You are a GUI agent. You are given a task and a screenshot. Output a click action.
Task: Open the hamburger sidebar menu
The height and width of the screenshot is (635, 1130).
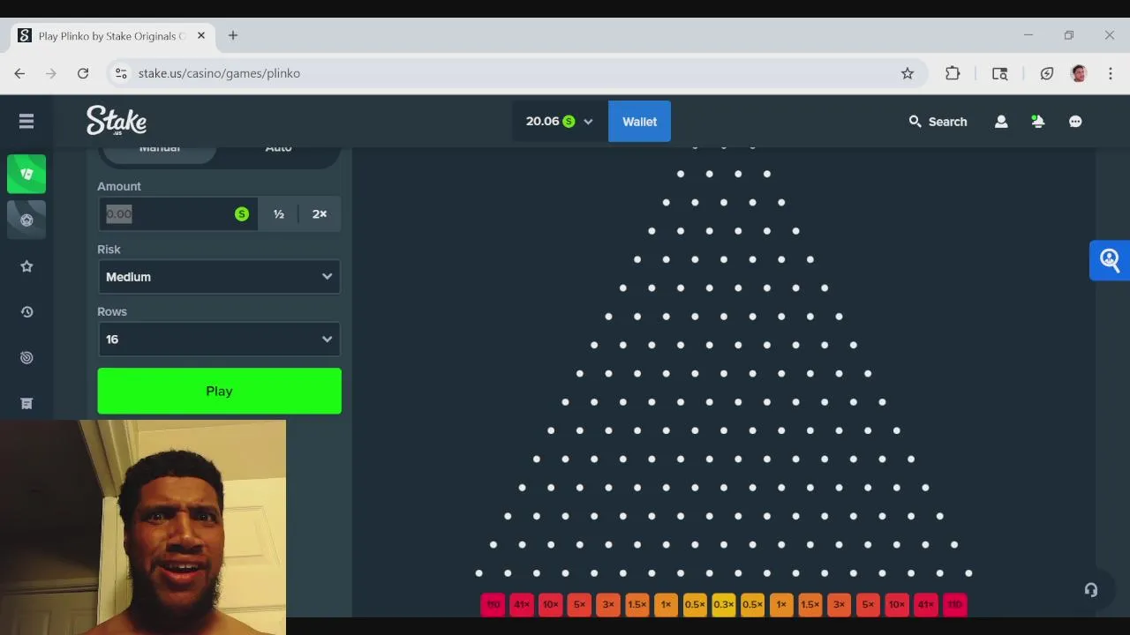click(26, 122)
